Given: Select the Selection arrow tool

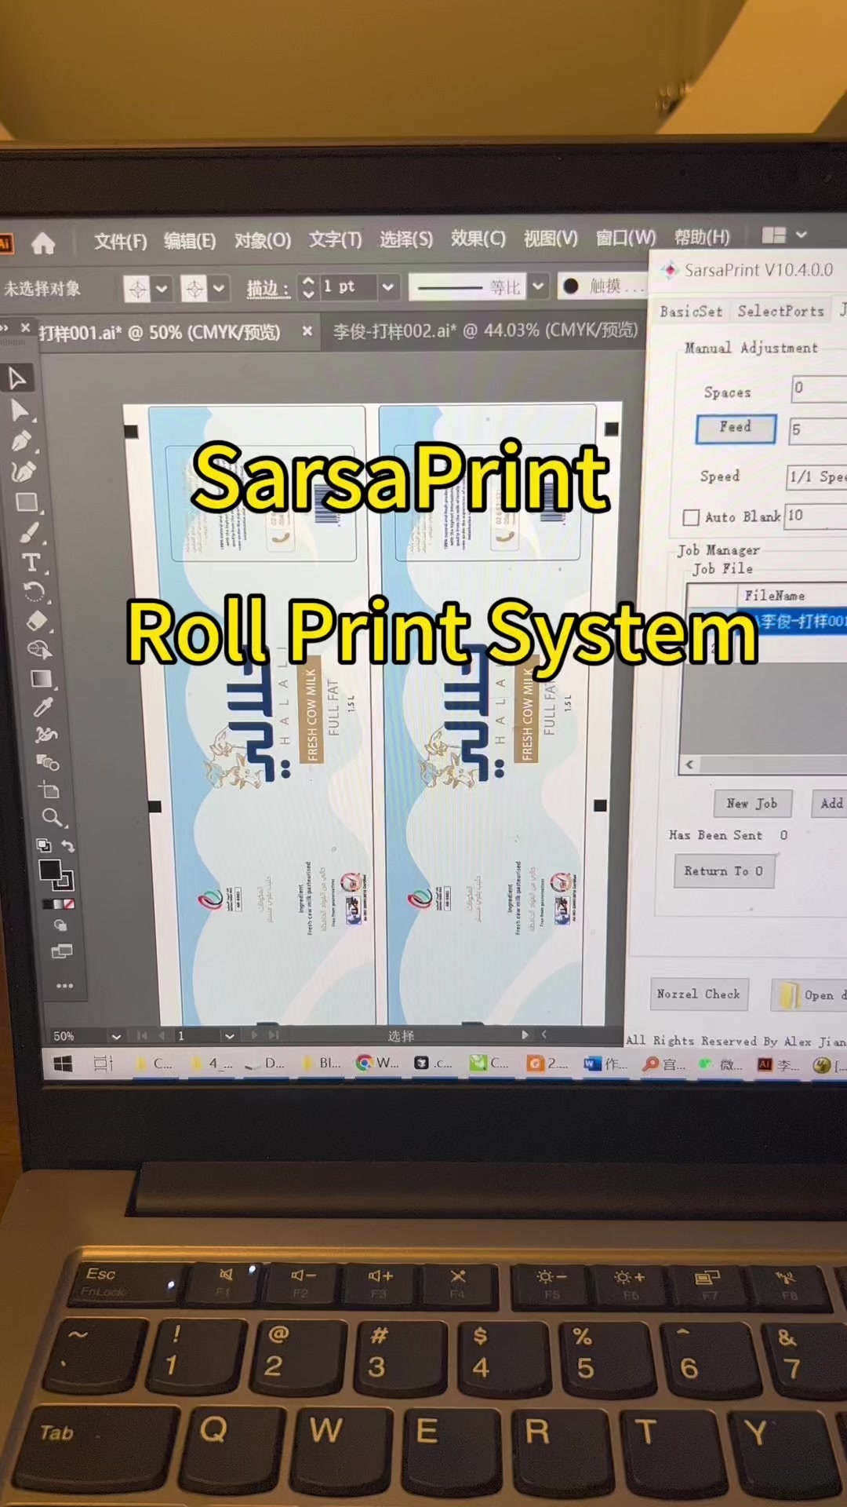Looking at the screenshot, I should [x=17, y=378].
